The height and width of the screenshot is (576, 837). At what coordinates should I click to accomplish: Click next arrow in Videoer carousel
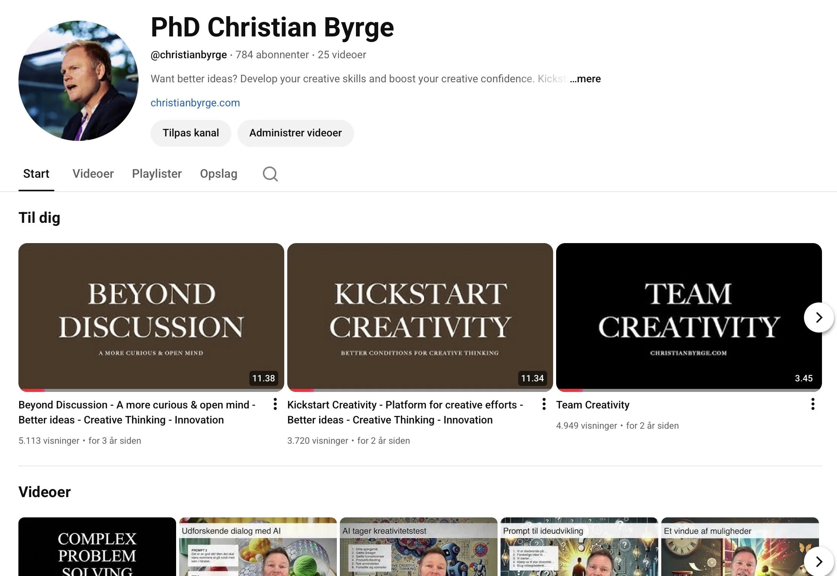click(819, 561)
